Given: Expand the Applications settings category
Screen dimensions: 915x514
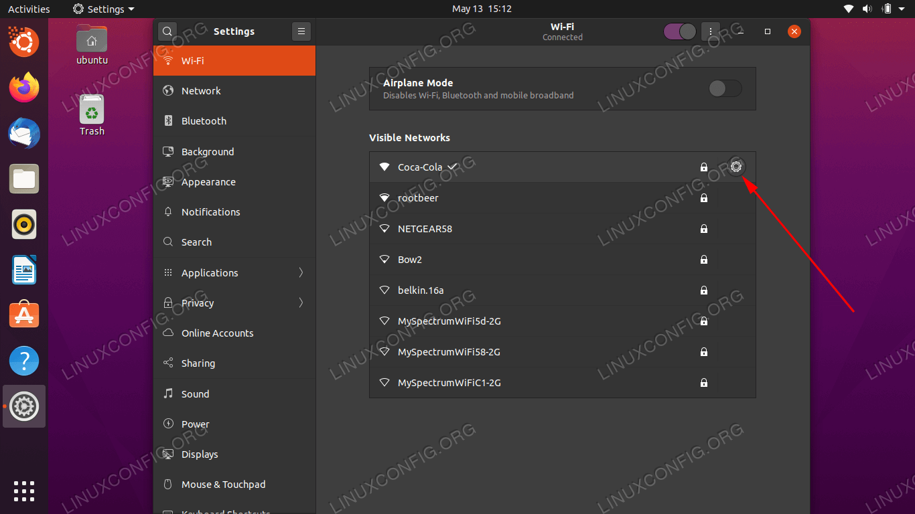Looking at the screenshot, I should tap(234, 272).
